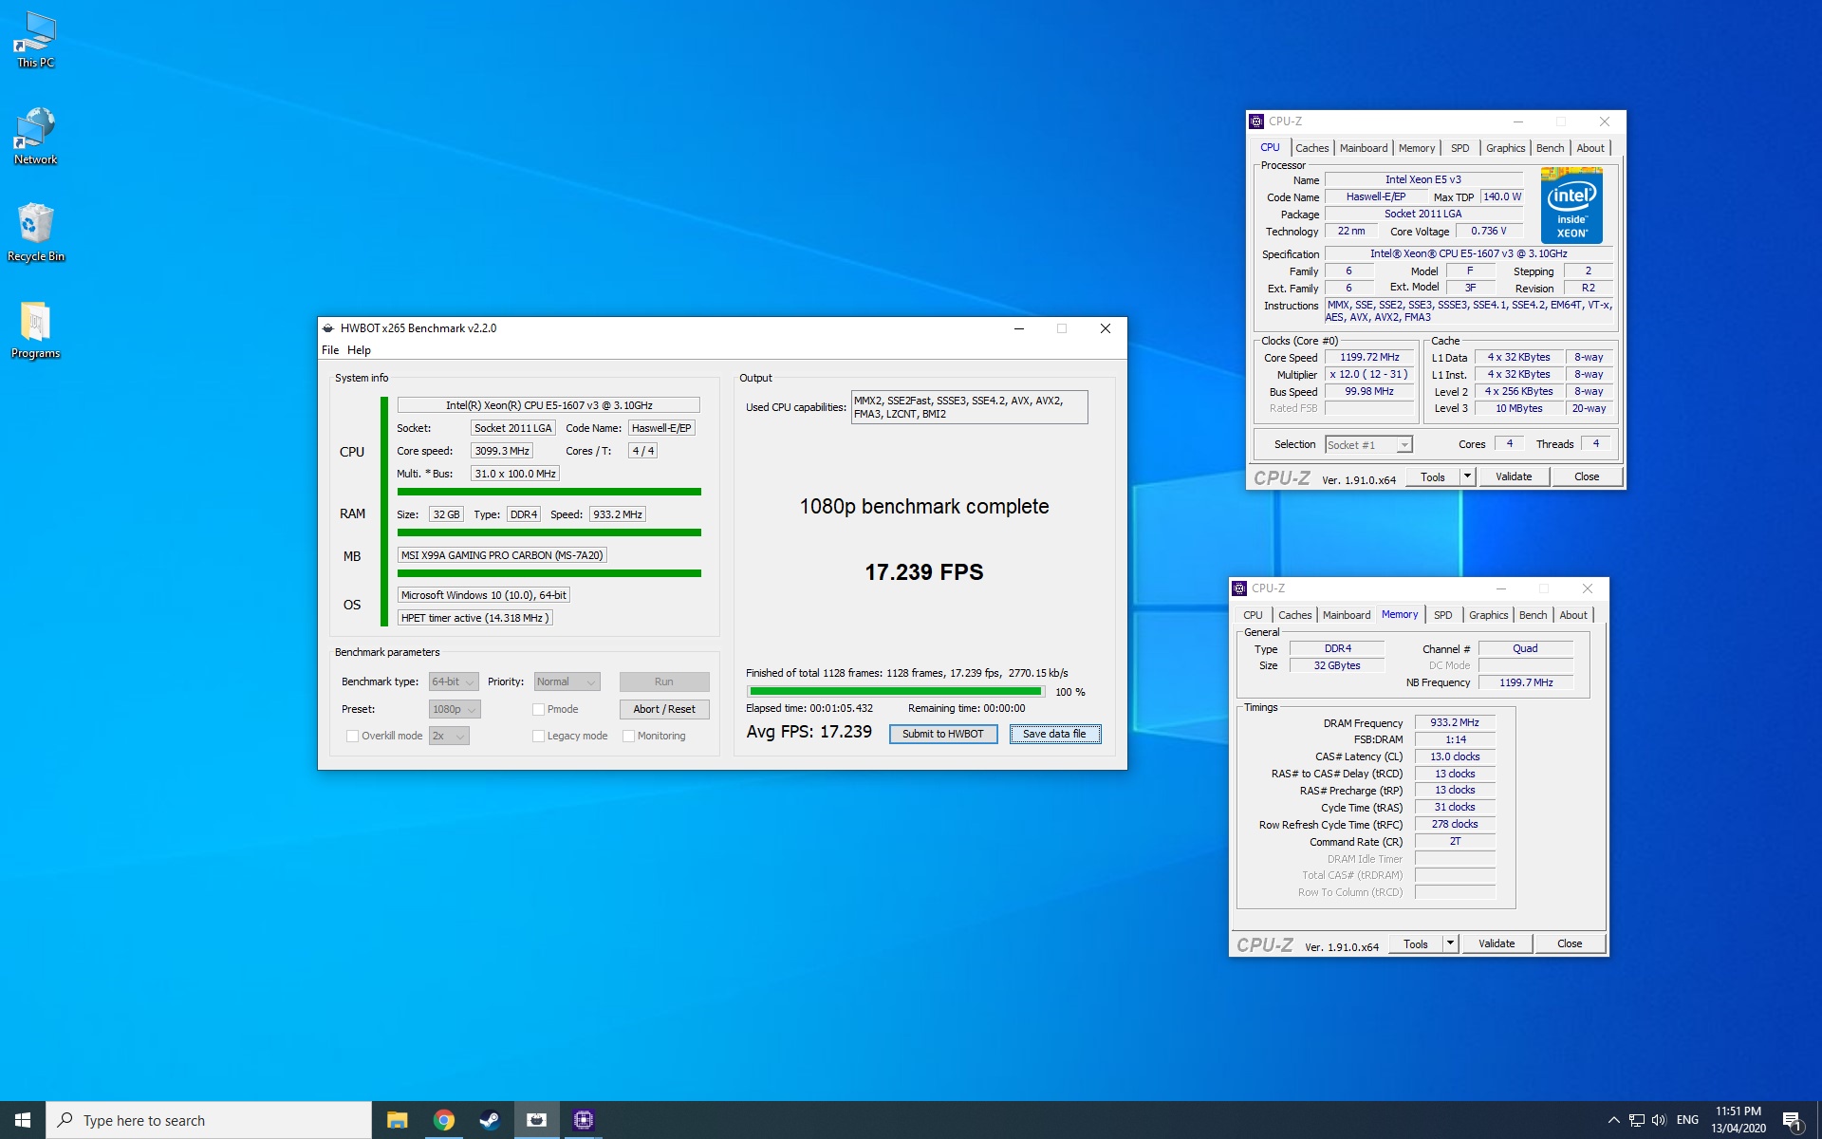Open This PC desktop icon
This screenshot has width=1822, height=1139.
pos(35,40)
